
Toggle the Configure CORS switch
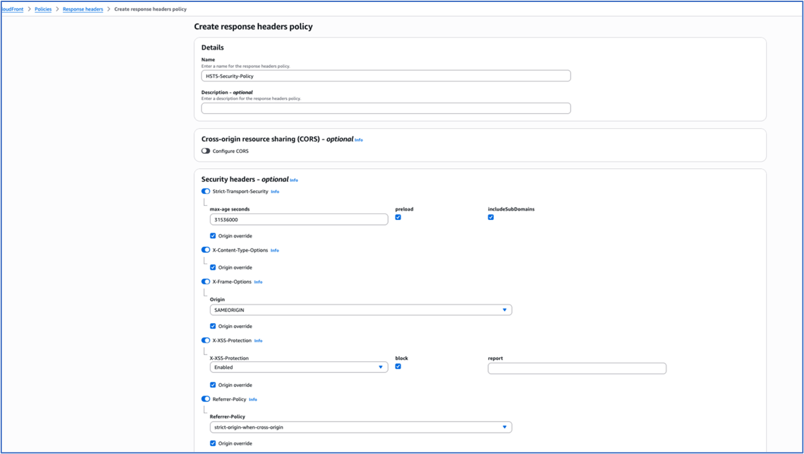click(205, 151)
